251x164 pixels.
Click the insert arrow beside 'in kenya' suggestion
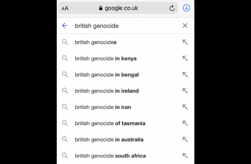click(x=185, y=58)
